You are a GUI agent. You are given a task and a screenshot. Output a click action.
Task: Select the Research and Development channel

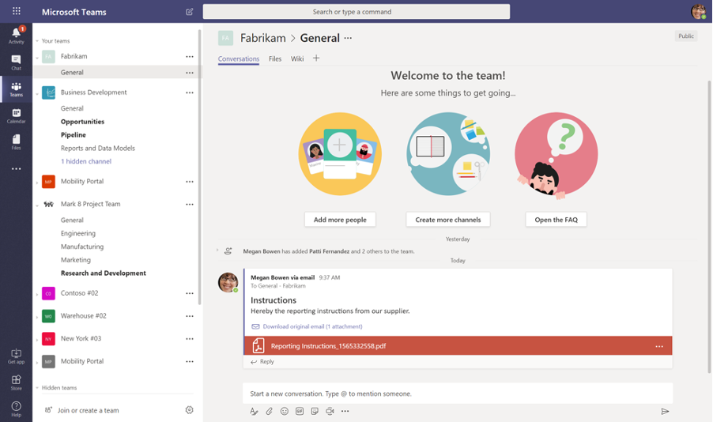coord(104,273)
